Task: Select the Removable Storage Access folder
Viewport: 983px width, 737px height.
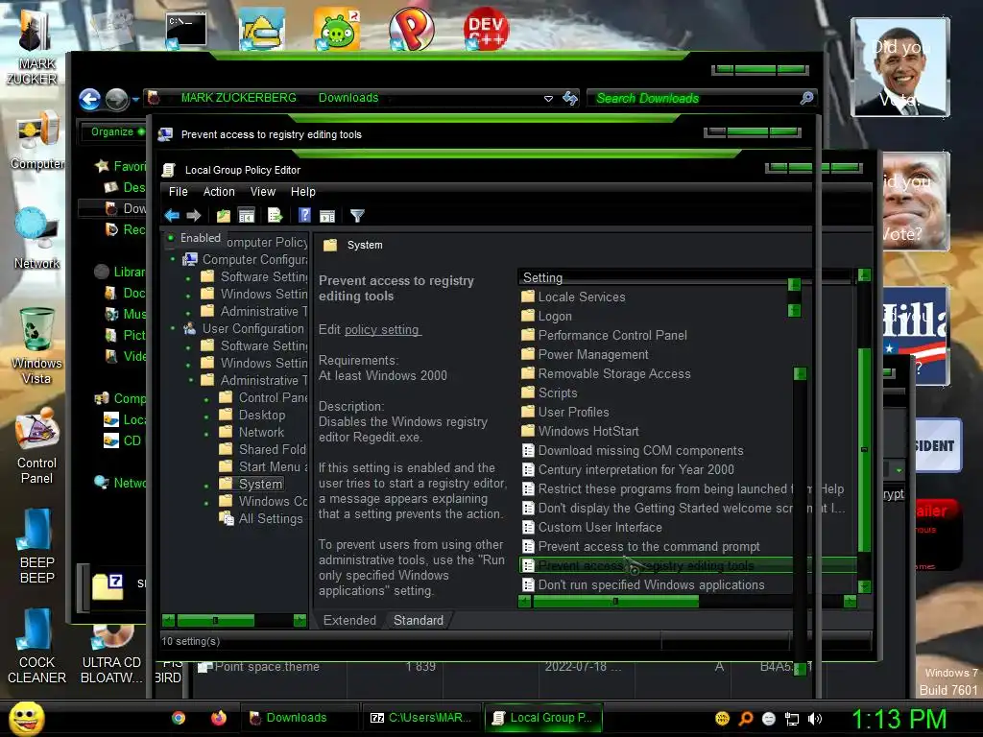Action: 614,373
